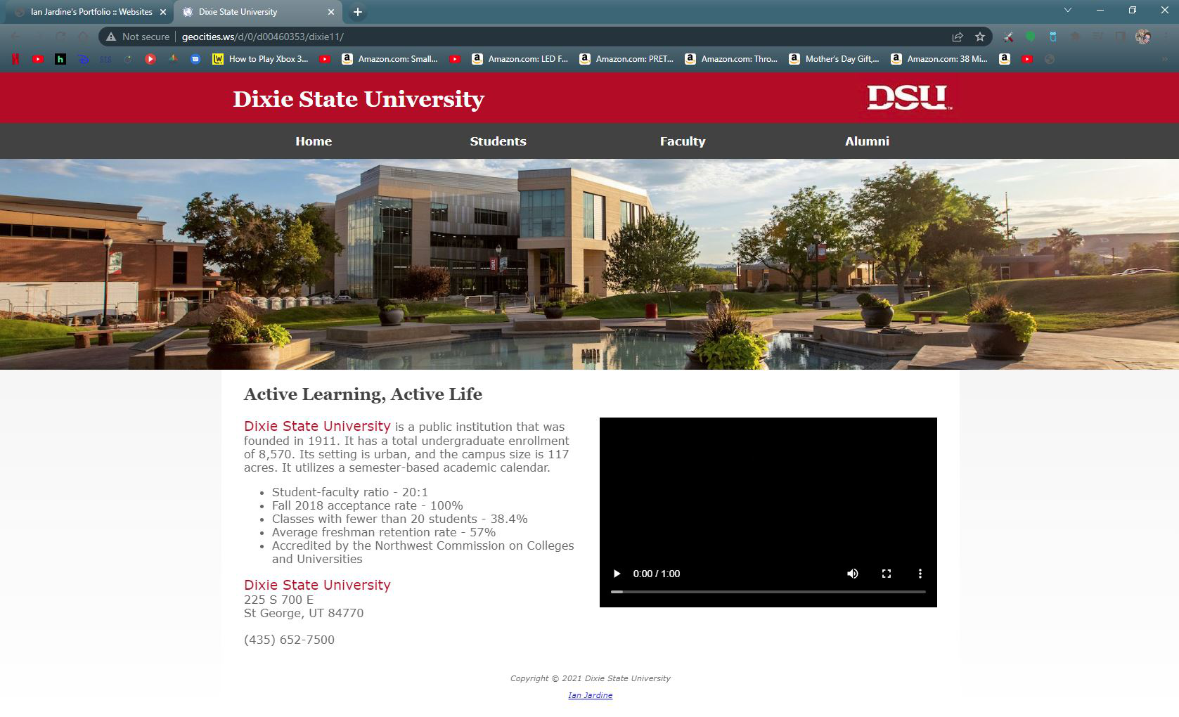Image resolution: width=1179 pixels, height=717 pixels.
Task: Enter fullscreen on the video
Action: pos(887,574)
